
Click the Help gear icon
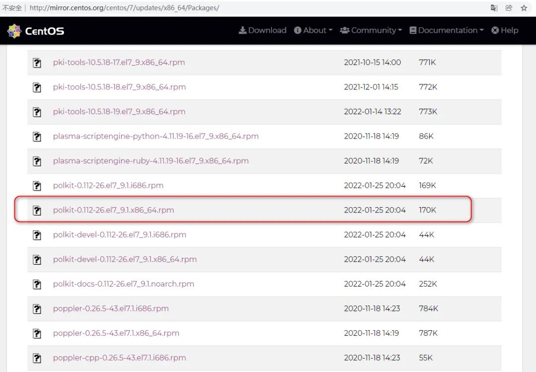click(494, 30)
